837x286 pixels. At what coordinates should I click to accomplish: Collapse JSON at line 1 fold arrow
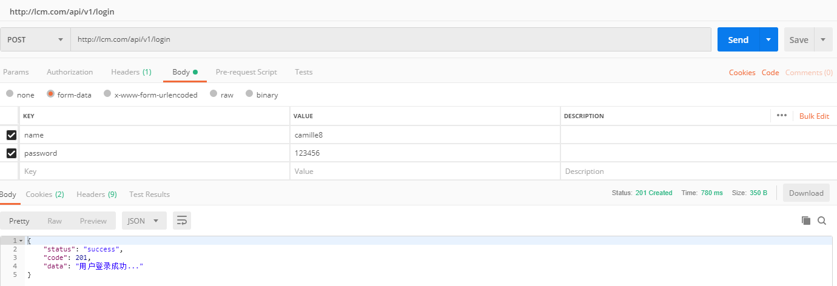pos(21,241)
